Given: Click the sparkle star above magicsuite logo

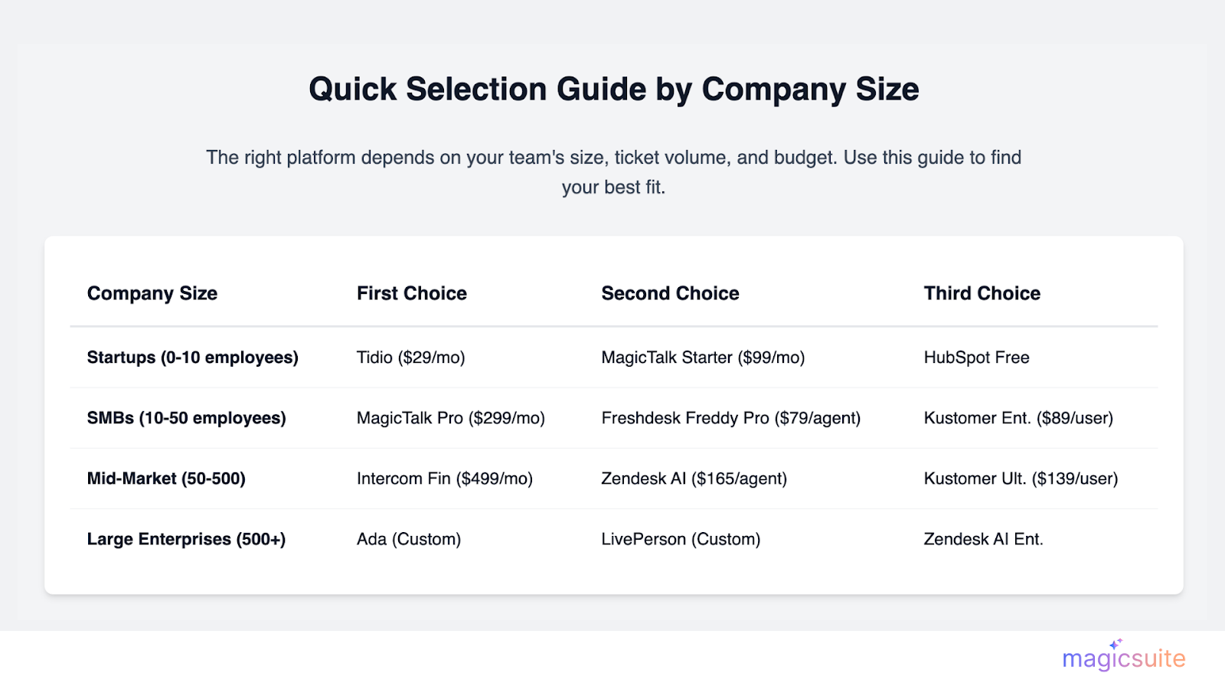Looking at the screenshot, I should pos(1116,644).
